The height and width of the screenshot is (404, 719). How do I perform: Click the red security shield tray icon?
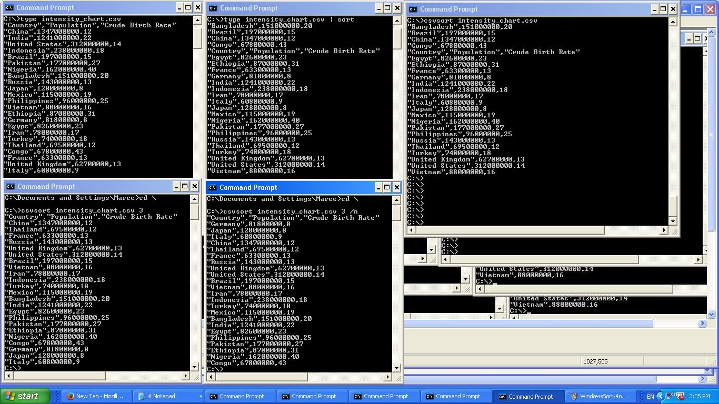[680, 396]
